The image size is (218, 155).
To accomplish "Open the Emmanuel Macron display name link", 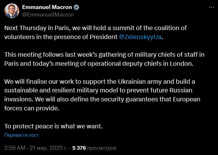I will click(x=47, y=7).
